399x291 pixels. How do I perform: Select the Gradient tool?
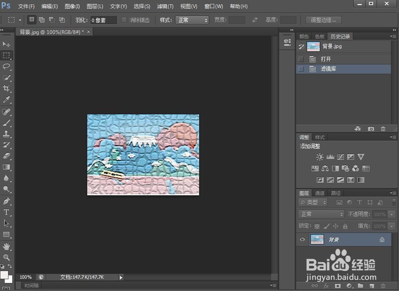(x=6, y=167)
